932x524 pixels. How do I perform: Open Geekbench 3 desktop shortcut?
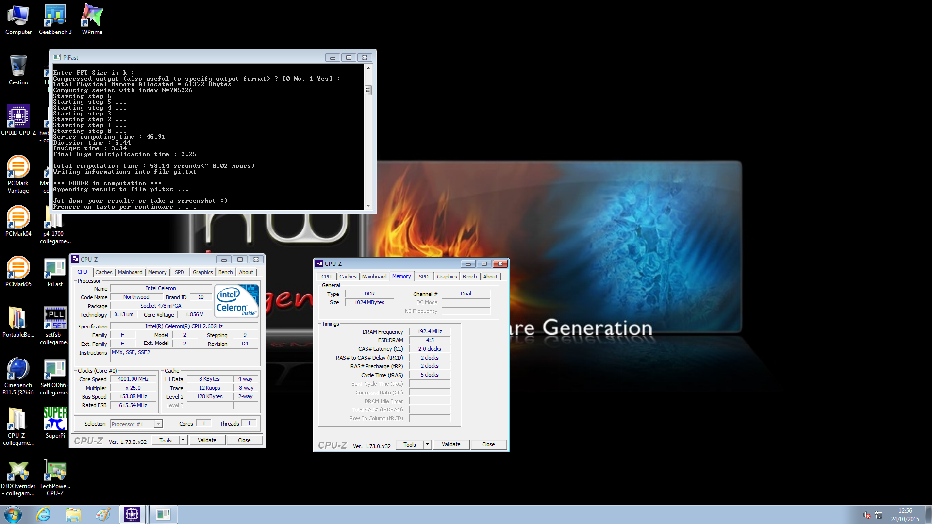[x=55, y=20]
